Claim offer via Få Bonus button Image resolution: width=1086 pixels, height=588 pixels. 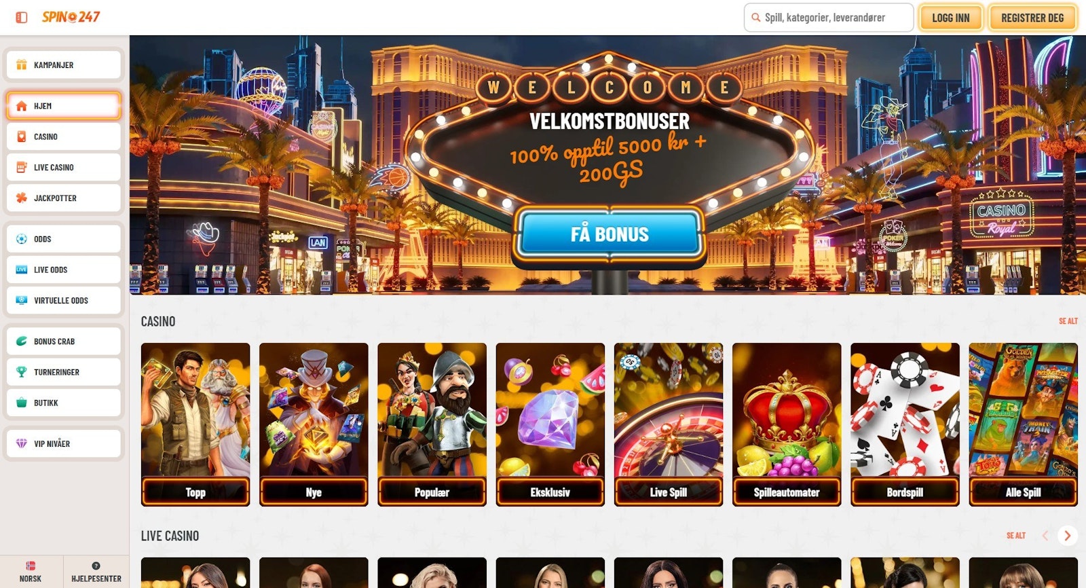pos(610,234)
